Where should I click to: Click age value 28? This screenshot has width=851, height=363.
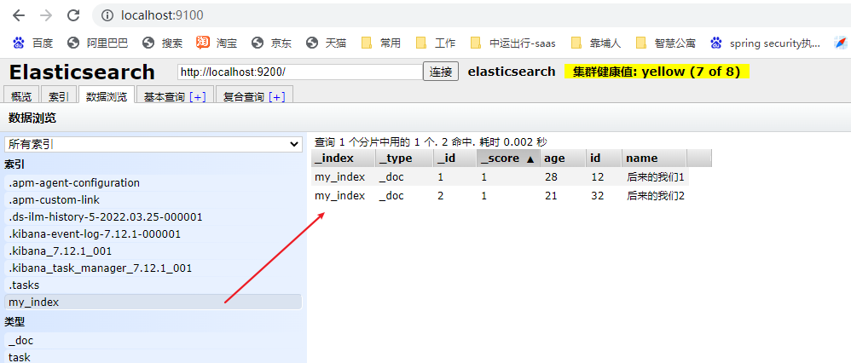(551, 177)
